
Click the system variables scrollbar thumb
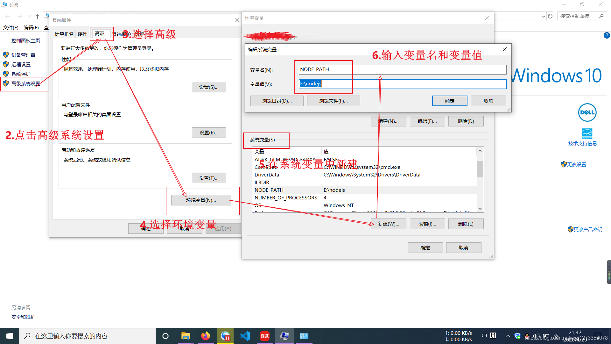[x=480, y=169]
